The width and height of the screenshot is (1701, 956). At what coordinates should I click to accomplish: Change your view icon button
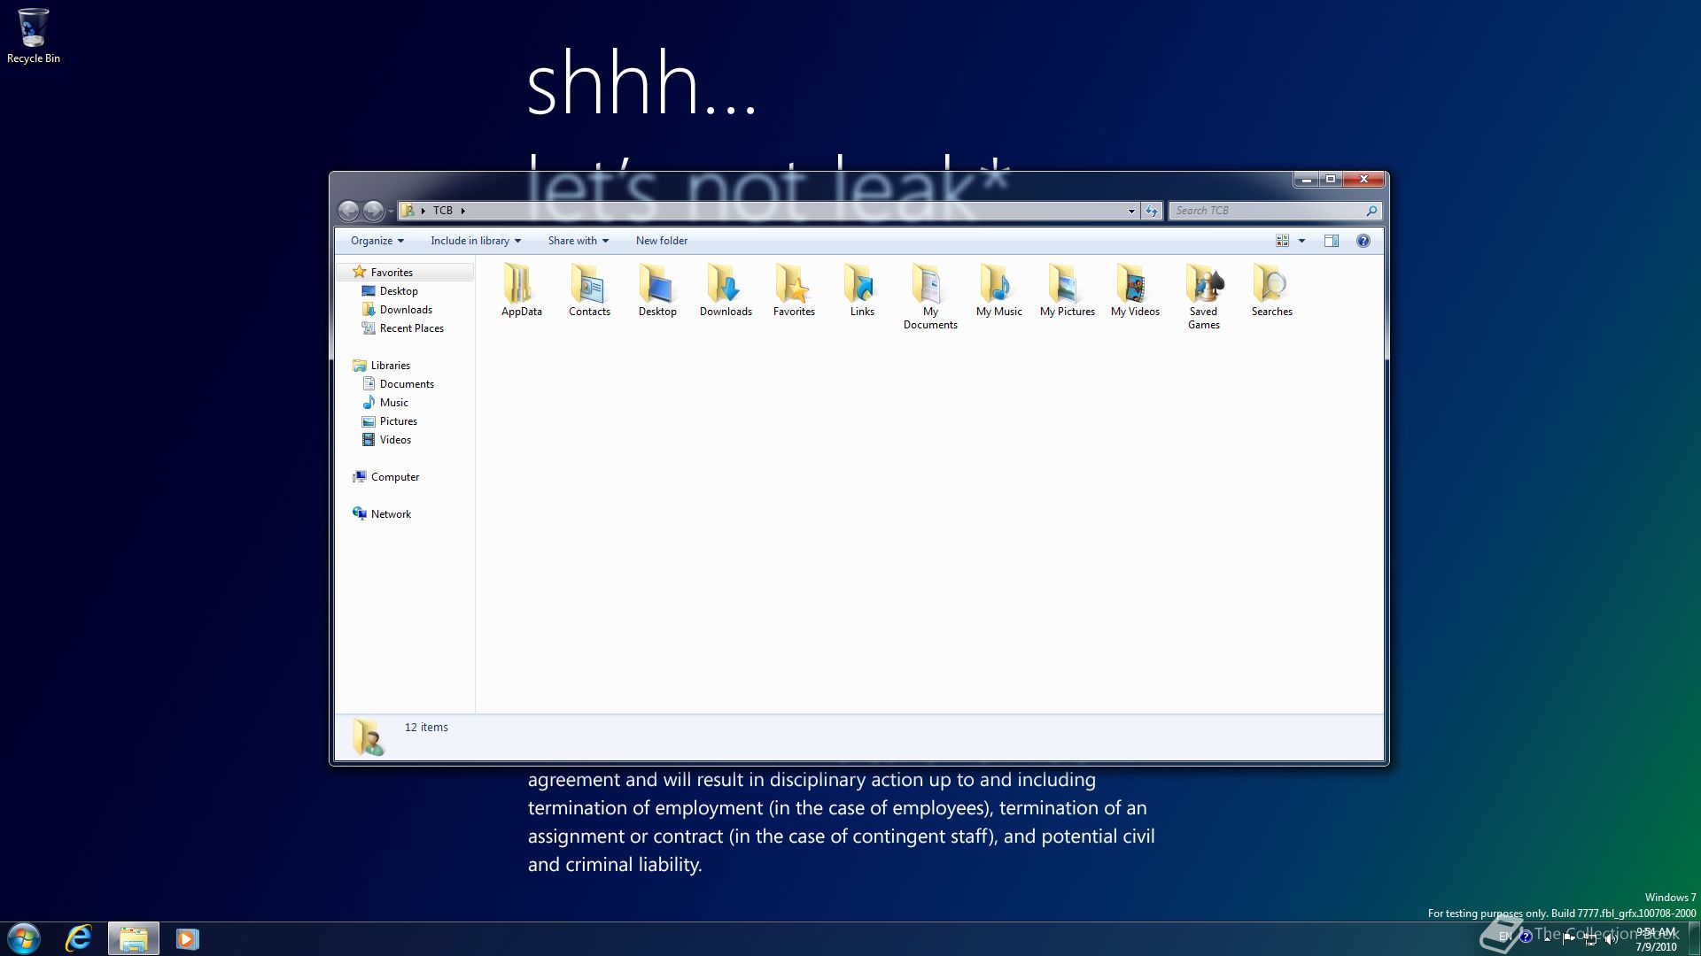click(x=1282, y=241)
